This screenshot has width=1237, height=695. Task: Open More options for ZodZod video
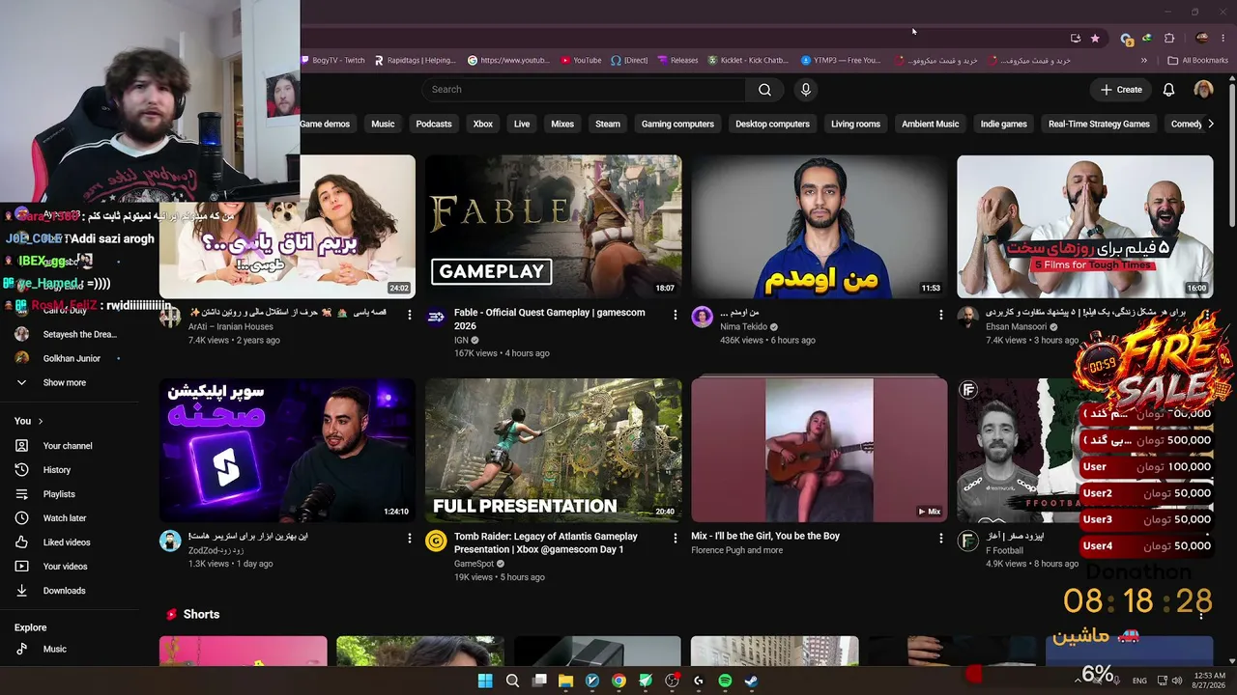[x=410, y=538]
